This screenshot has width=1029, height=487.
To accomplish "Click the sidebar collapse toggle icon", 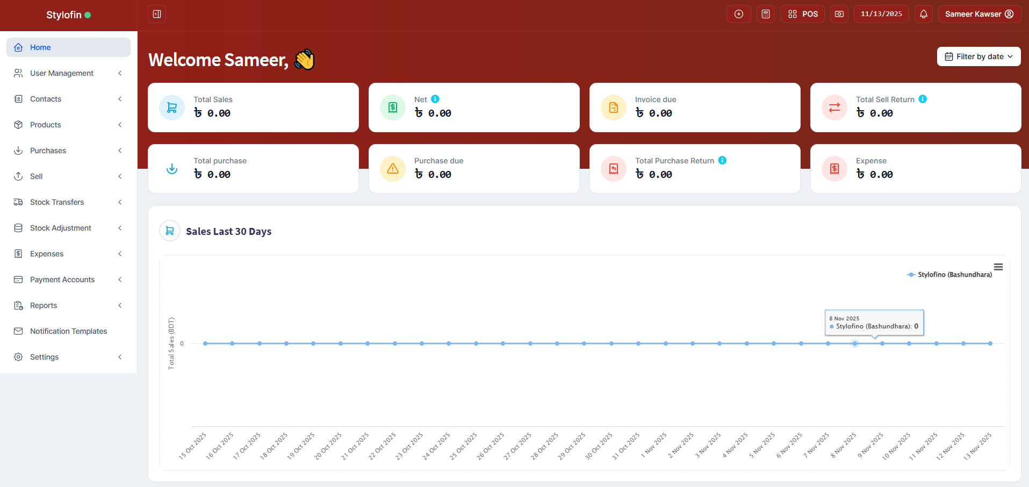I will (157, 14).
